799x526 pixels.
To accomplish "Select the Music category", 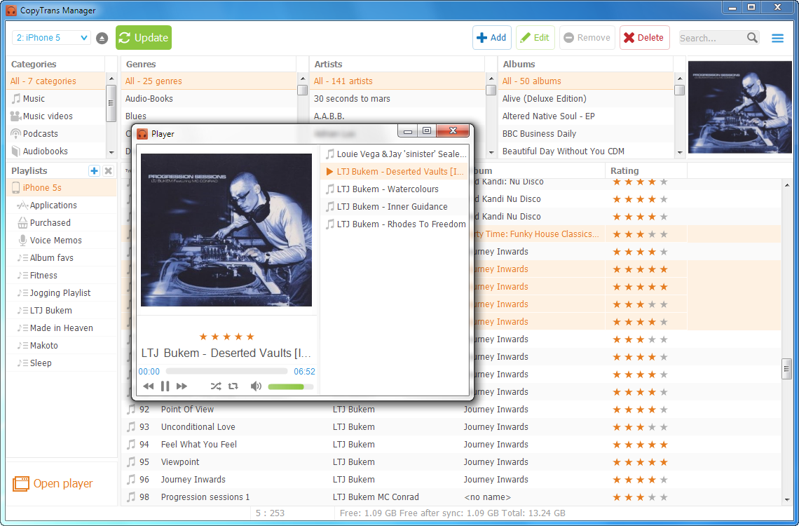I will (56, 99).
